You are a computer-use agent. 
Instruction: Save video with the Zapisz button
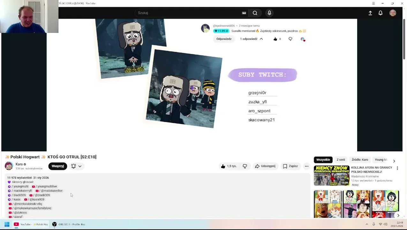pyautogui.click(x=290, y=166)
